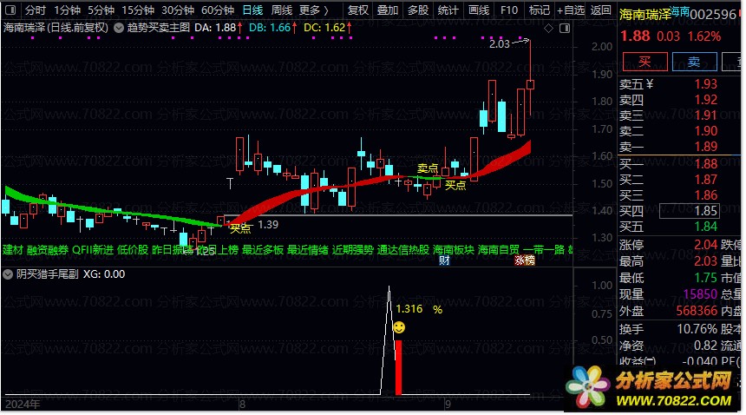This screenshot has height=415, width=746.
Task: Click the 海南自贸 tag
Action: (x=499, y=250)
